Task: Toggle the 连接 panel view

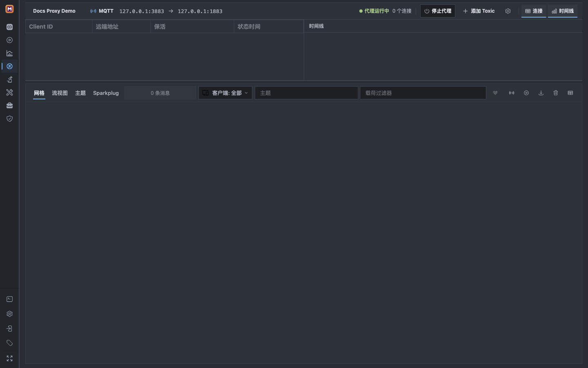Action: click(x=534, y=11)
